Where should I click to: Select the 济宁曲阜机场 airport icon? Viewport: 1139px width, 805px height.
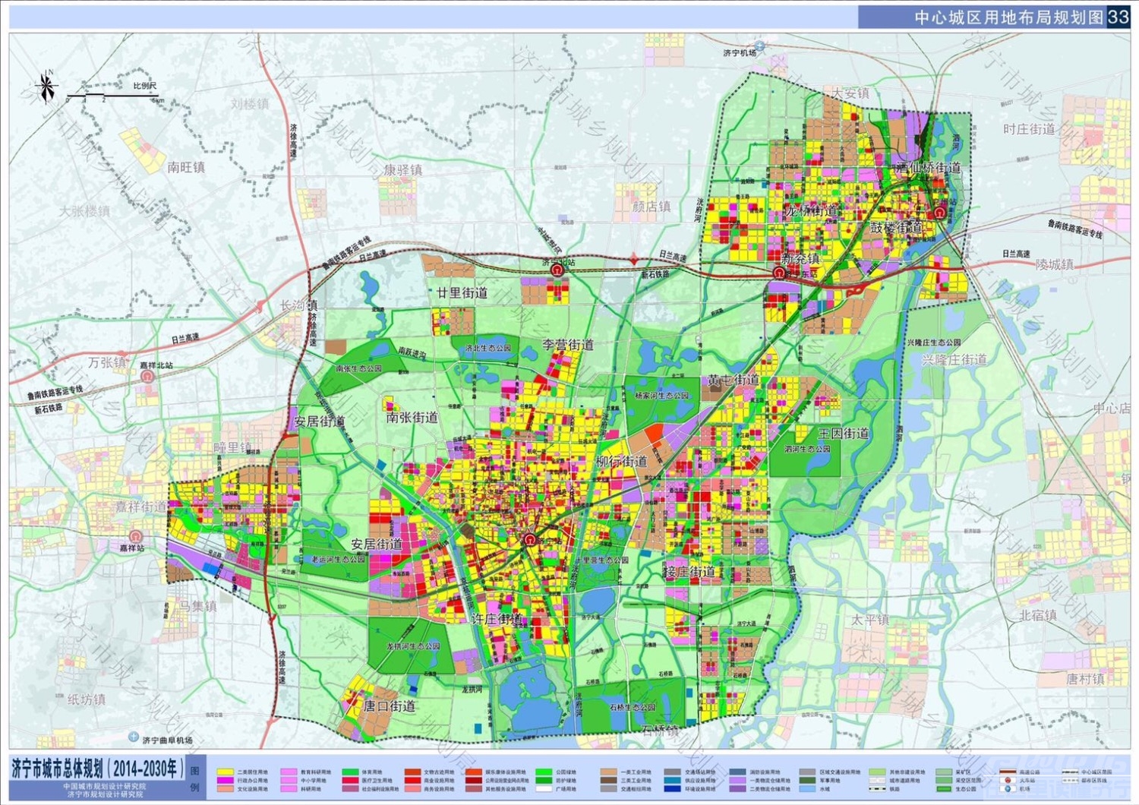pyautogui.click(x=134, y=737)
